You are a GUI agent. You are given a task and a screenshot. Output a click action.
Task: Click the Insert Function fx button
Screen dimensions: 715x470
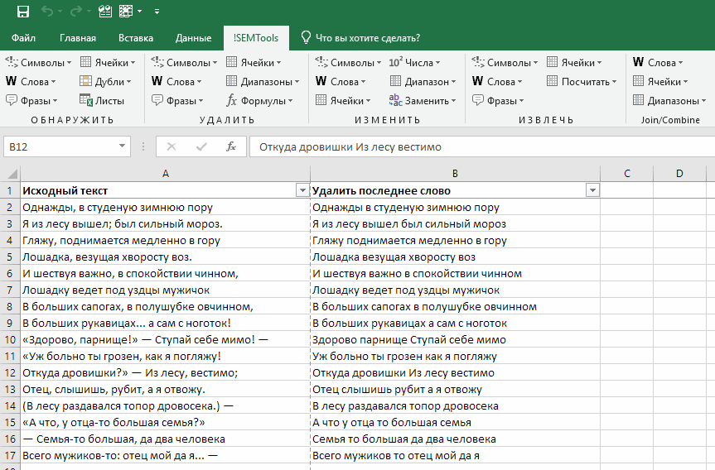point(231,146)
